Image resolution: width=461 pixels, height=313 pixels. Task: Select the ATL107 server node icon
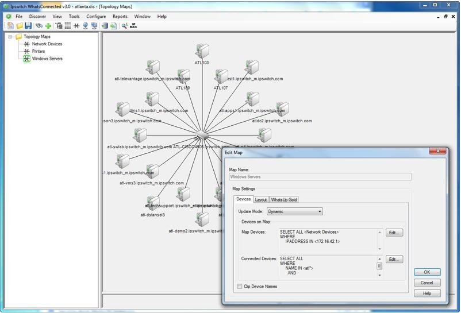[221, 76]
